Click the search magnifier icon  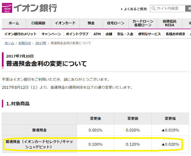click(x=153, y=8)
